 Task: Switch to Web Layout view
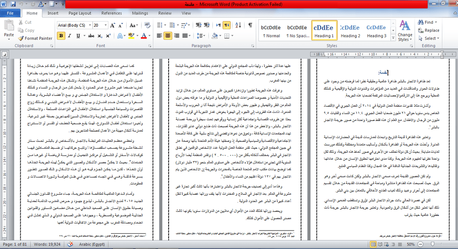click(x=387, y=245)
